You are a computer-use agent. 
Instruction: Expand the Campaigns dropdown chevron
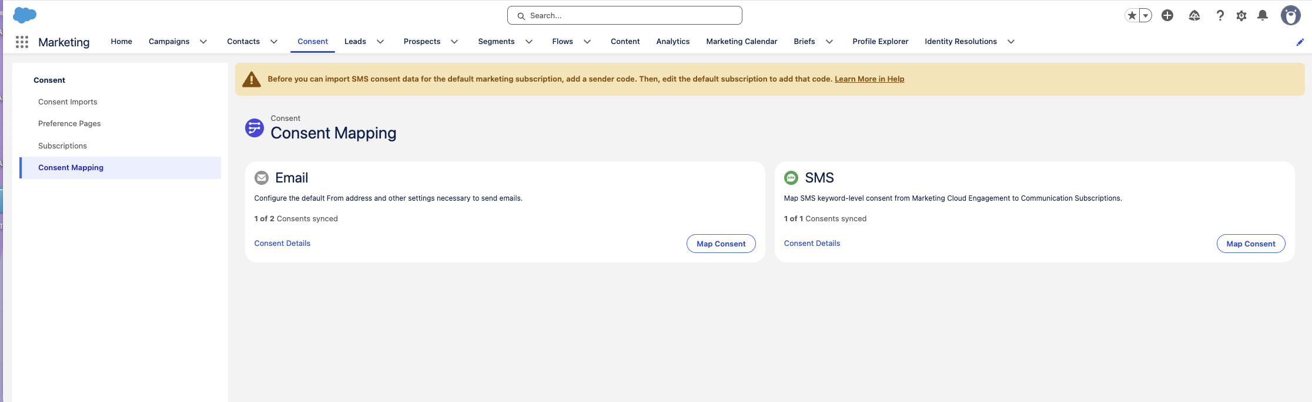pyautogui.click(x=203, y=42)
